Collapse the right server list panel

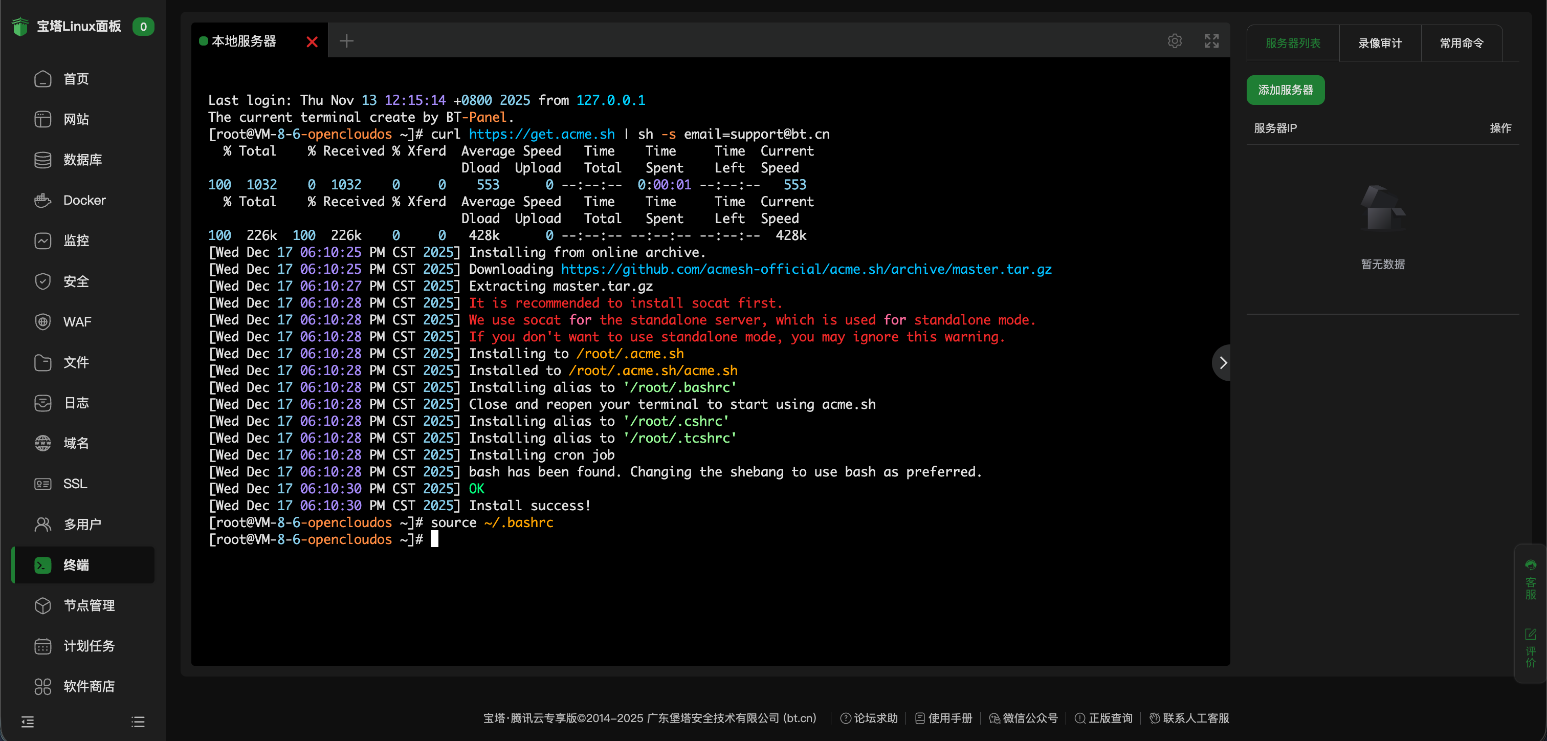[x=1222, y=362]
